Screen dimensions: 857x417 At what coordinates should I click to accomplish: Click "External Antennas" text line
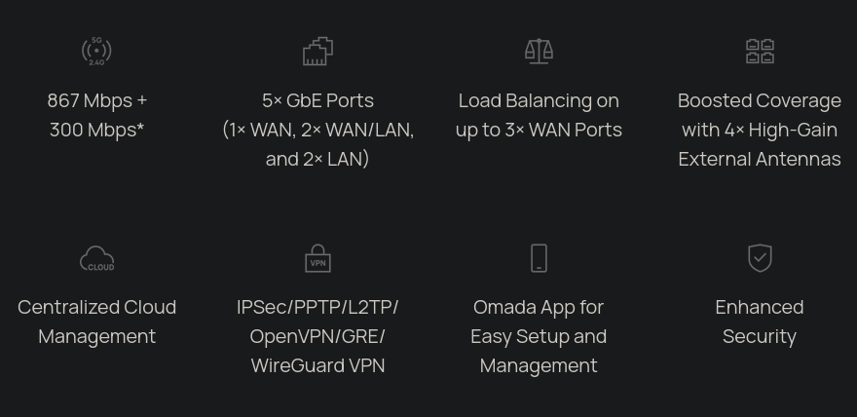760,159
